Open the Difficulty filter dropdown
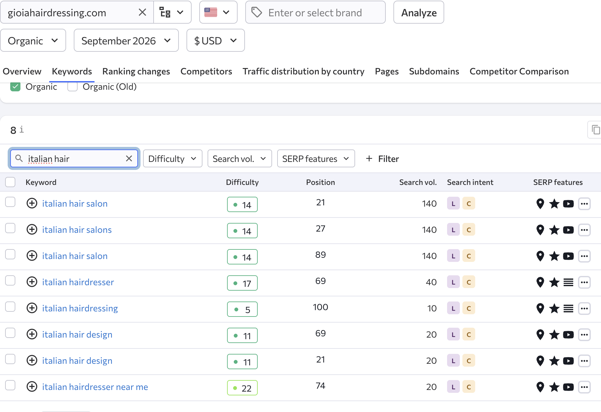Image resolution: width=601 pixels, height=412 pixels. coord(173,158)
